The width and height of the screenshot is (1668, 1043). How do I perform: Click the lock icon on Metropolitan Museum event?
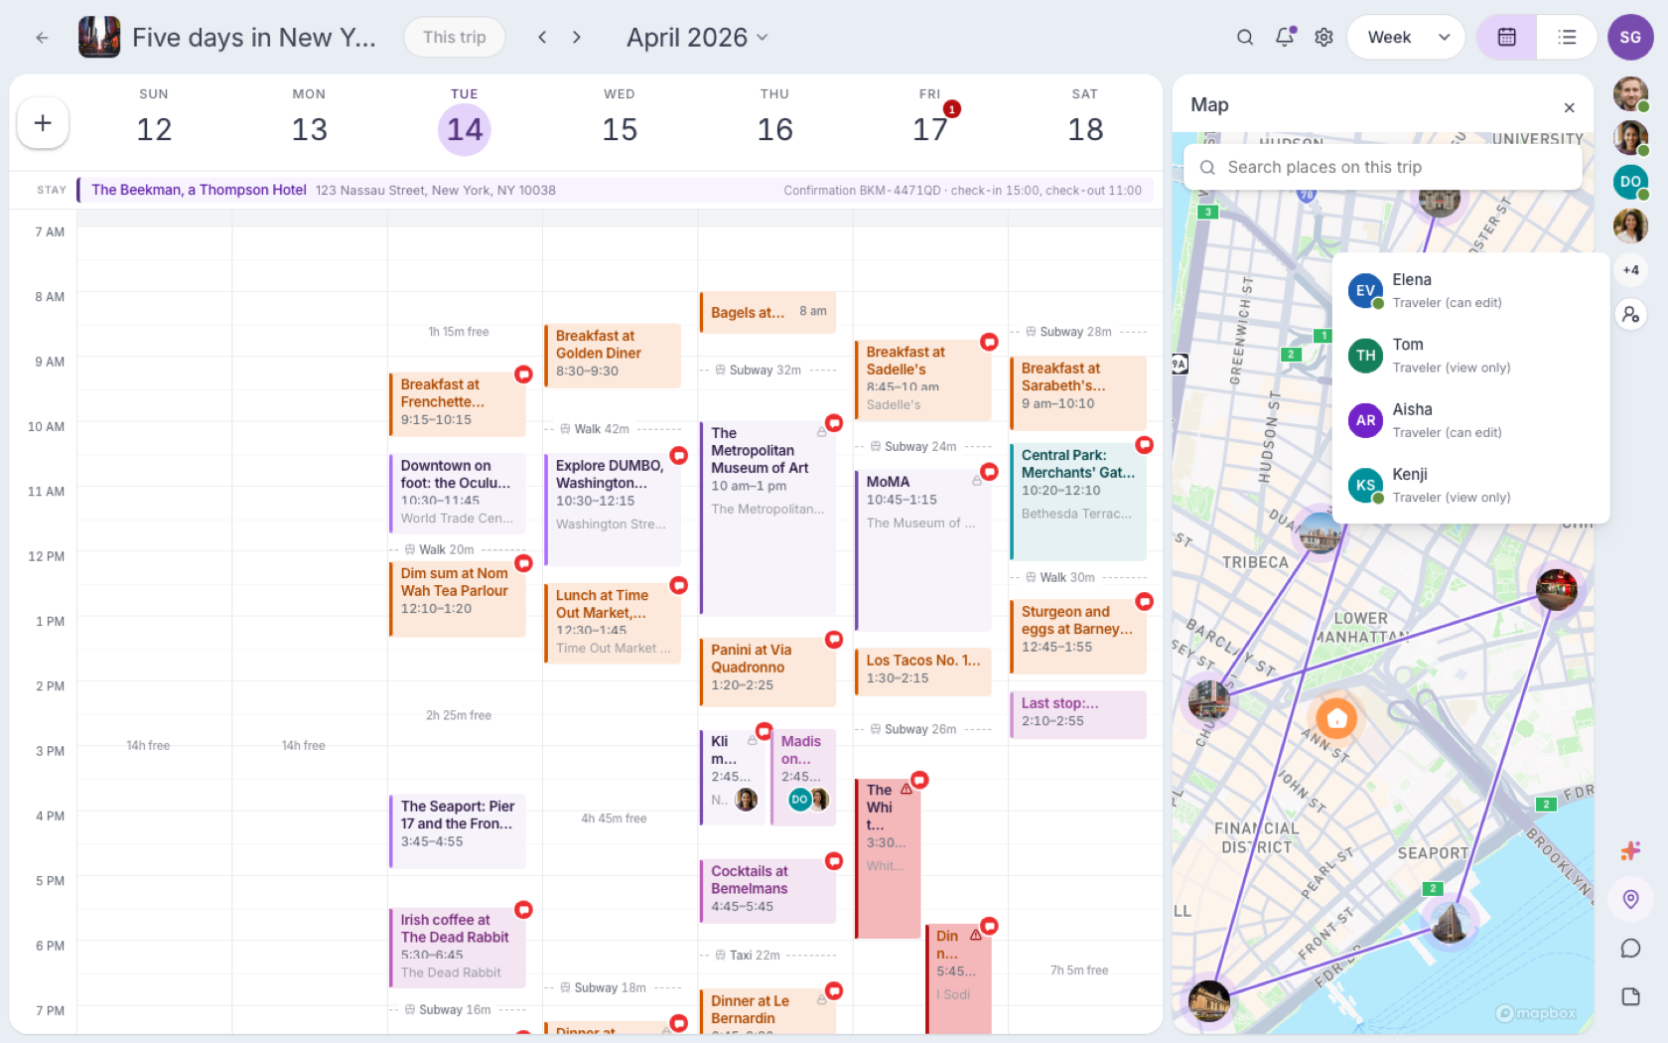(x=822, y=432)
